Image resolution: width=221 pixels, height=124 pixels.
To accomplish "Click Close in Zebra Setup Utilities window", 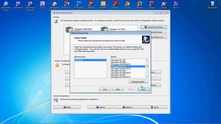I will (154, 107).
